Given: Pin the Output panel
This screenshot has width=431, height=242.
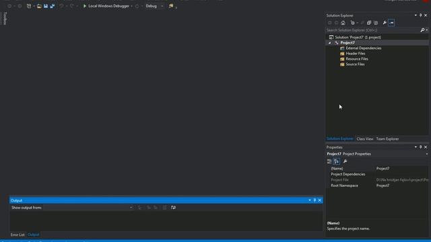Looking at the screenshot, I should 314,200.
